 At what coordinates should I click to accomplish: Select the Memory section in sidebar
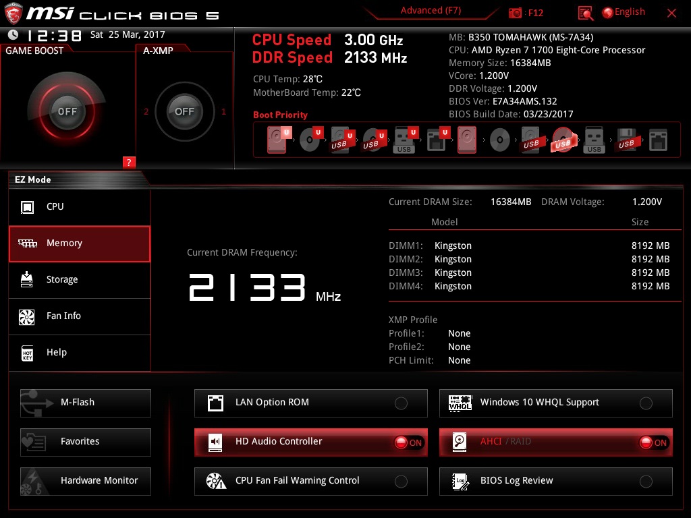(x=80, y=243)
